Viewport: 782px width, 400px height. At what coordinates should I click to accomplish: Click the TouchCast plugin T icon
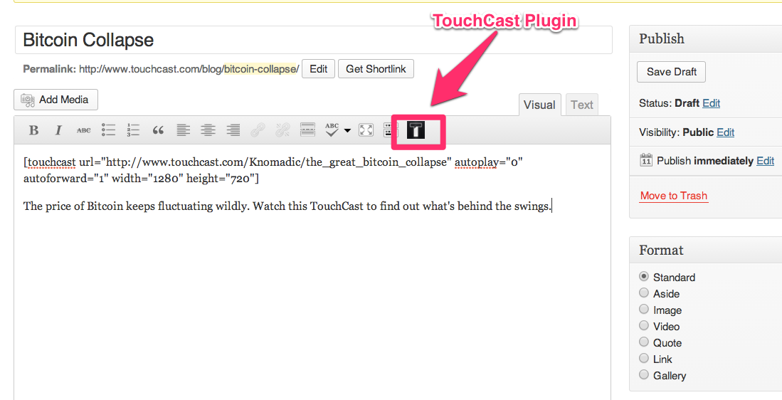[x=416, y=130]
